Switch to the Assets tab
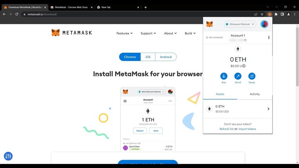 [x=220, y=94]
